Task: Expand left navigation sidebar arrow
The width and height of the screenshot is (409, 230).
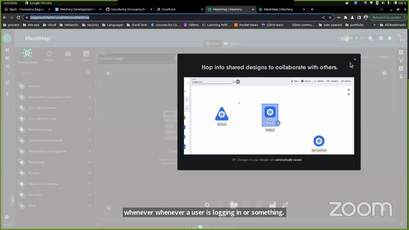Action: [12, 200]
